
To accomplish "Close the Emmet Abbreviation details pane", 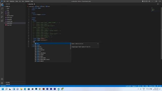I will [x=98, y=44].
